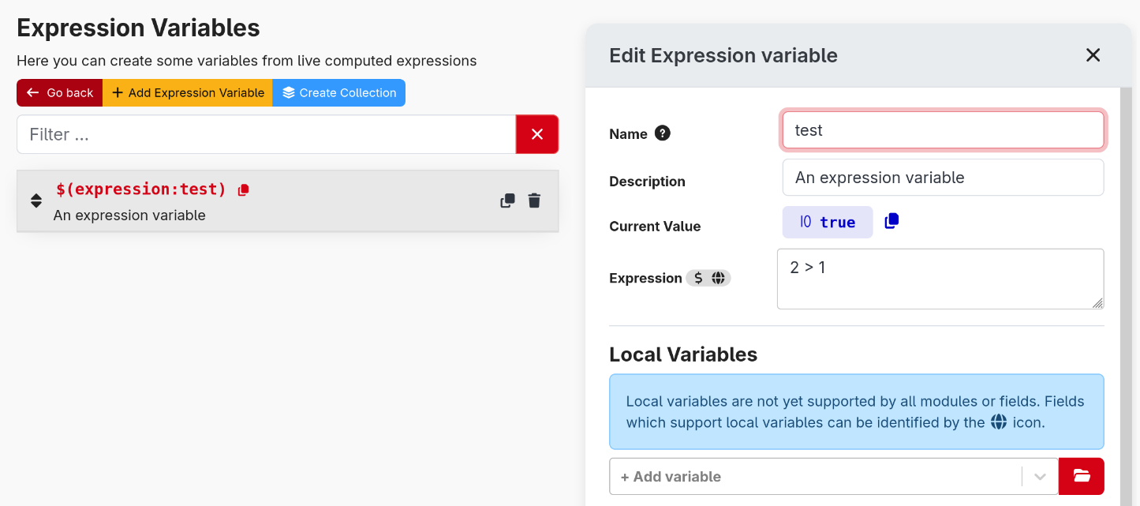Image resolution: width=1140 pixels, height=506 pixels.
Task: Close the Edit Expression variable panel
Action: coord(1093,55)
